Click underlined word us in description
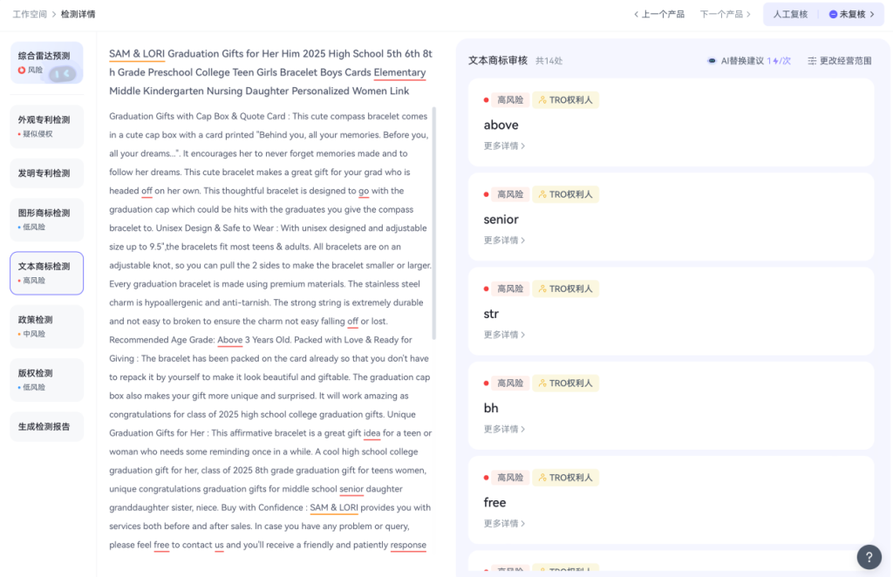The image size is (893, 577). pyautogui.click(x=219, y=545)
